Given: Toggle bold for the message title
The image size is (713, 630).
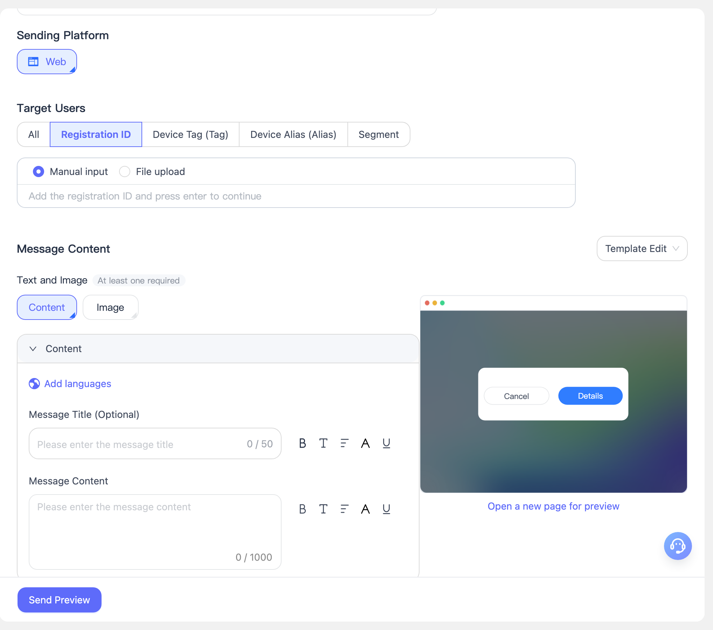Looking at the screenshot, I should [303, 443].
